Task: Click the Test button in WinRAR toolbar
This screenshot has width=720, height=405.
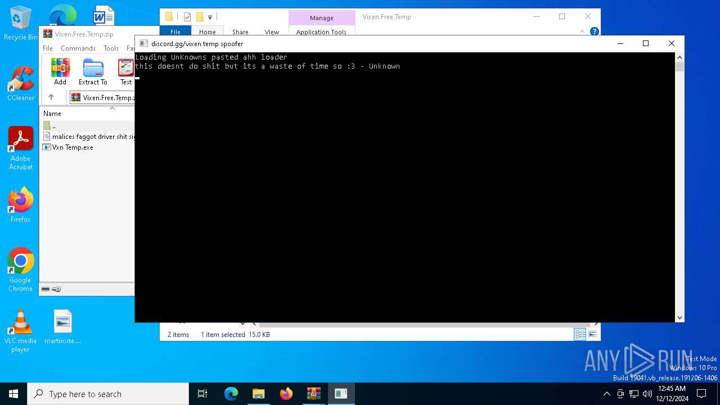Action: [x=126, y=71]
